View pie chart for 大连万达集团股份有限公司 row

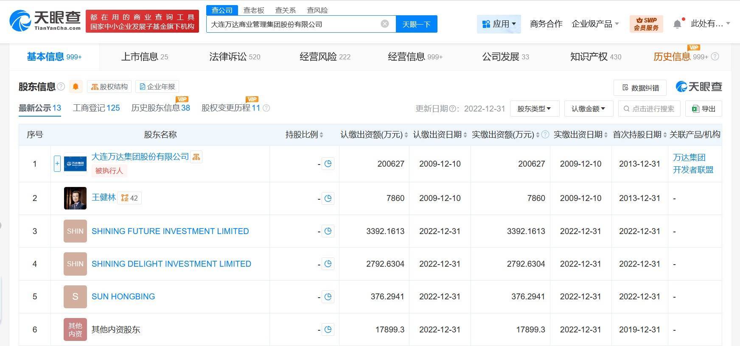pos(328,164)
